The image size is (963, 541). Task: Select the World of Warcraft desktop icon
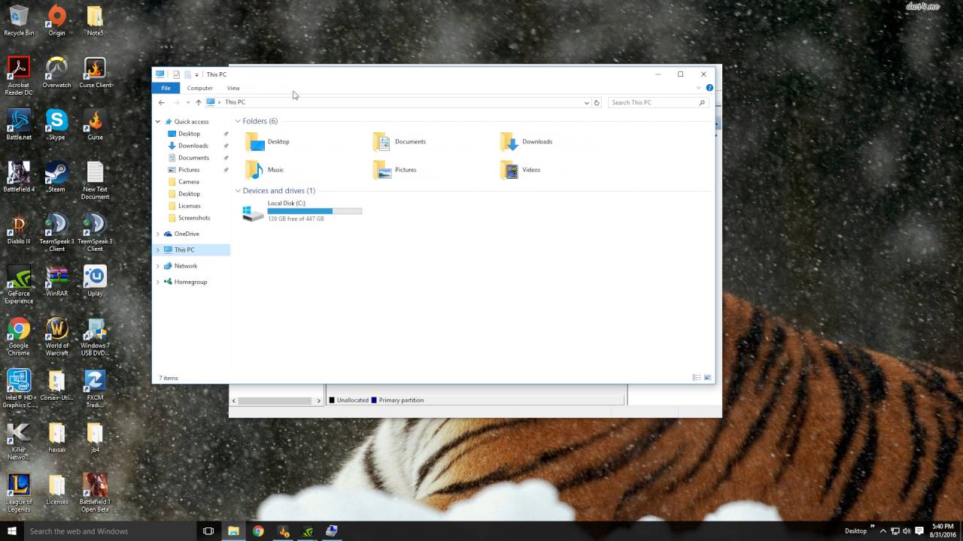click(56, 337)
